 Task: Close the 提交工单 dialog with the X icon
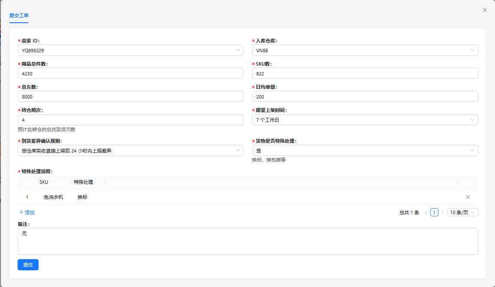[x=485, y=10]
